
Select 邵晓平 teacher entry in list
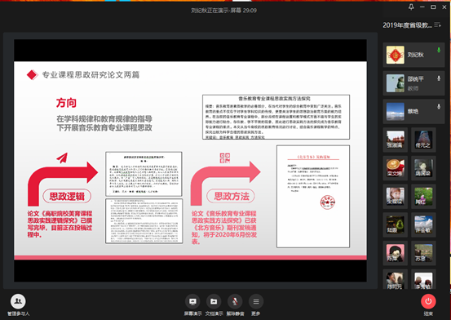click(413, 83)
